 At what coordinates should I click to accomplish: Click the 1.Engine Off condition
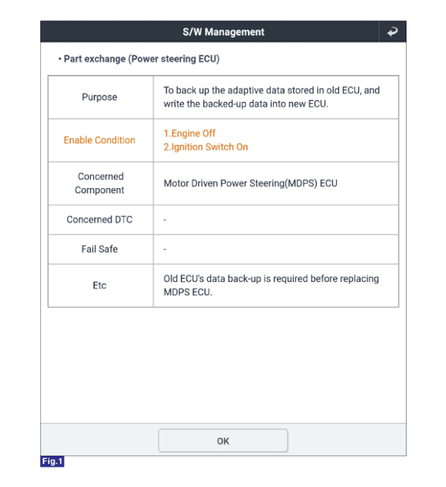190,134
